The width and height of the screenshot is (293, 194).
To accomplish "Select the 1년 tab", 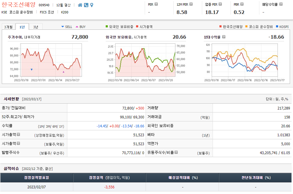I will [x=22, y=27].
